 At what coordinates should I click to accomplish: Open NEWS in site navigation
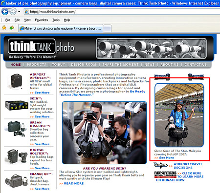coord(150,65)
